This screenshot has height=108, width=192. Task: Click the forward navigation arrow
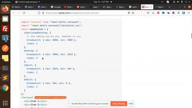19,13
